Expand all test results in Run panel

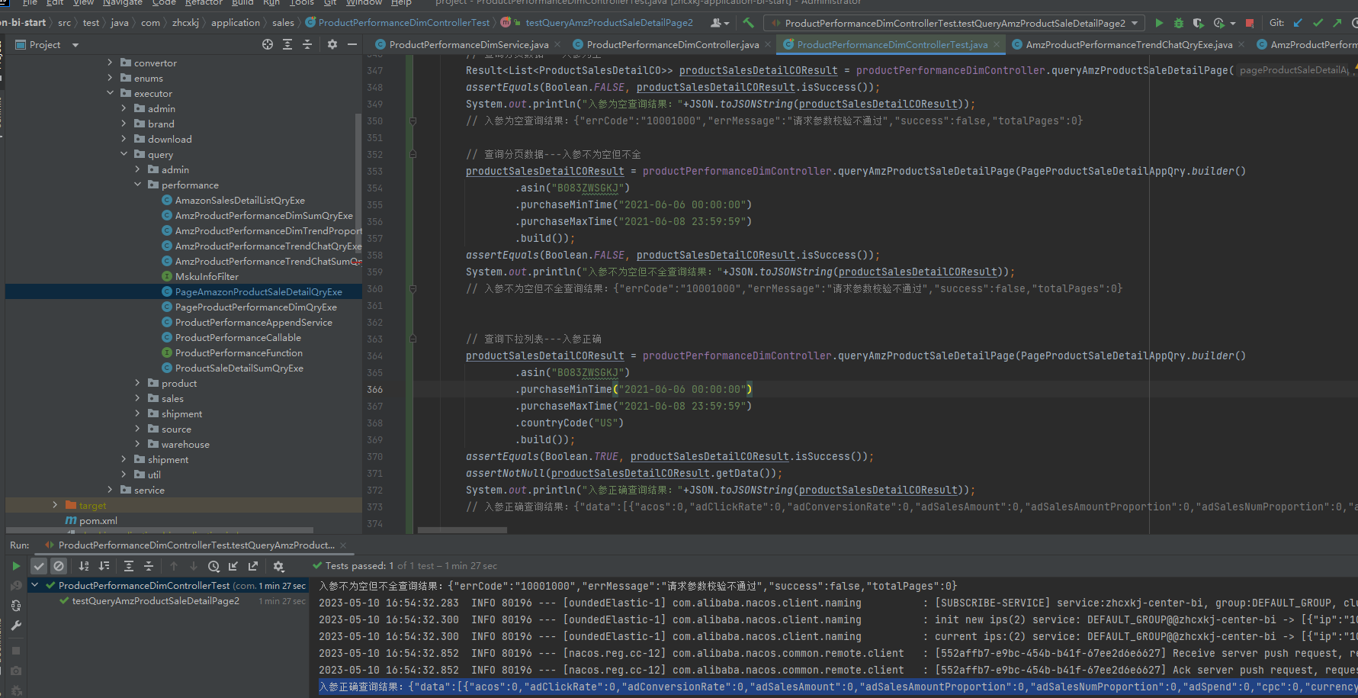129,566
